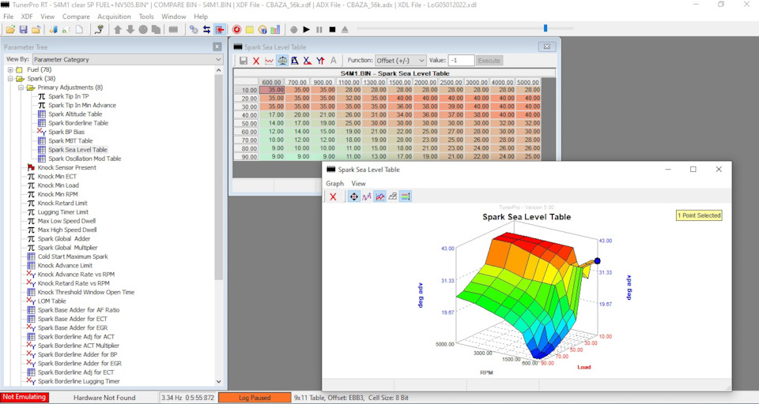Open the Acquisition menu
759x404 pixels.
pyautogui.click(x=114, y=17)
